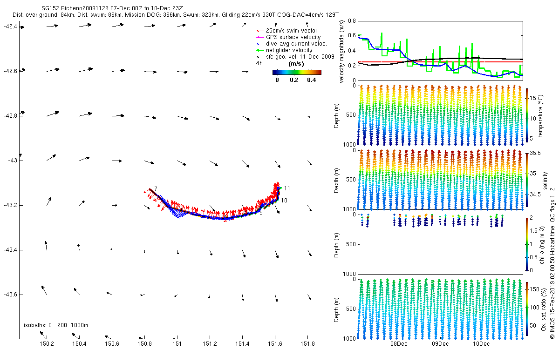
Task: Click the 'net glider velocity' legend label
Action: tap(289, 50)
